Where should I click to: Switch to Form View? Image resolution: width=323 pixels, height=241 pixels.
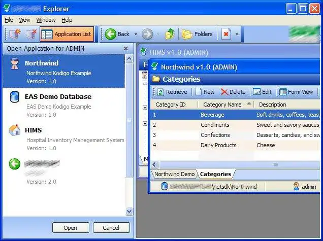(296, 92)
